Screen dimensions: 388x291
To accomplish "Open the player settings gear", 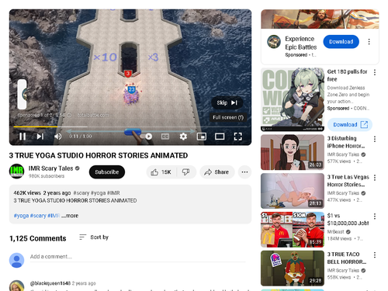I will coord(183,137).
